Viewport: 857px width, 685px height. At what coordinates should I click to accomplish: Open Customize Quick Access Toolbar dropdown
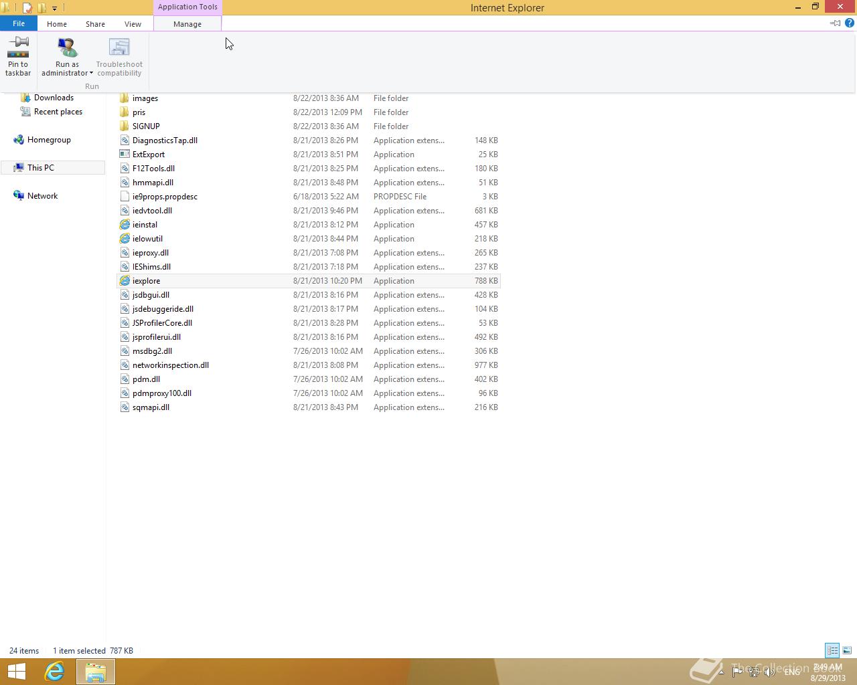coord(54,8)
